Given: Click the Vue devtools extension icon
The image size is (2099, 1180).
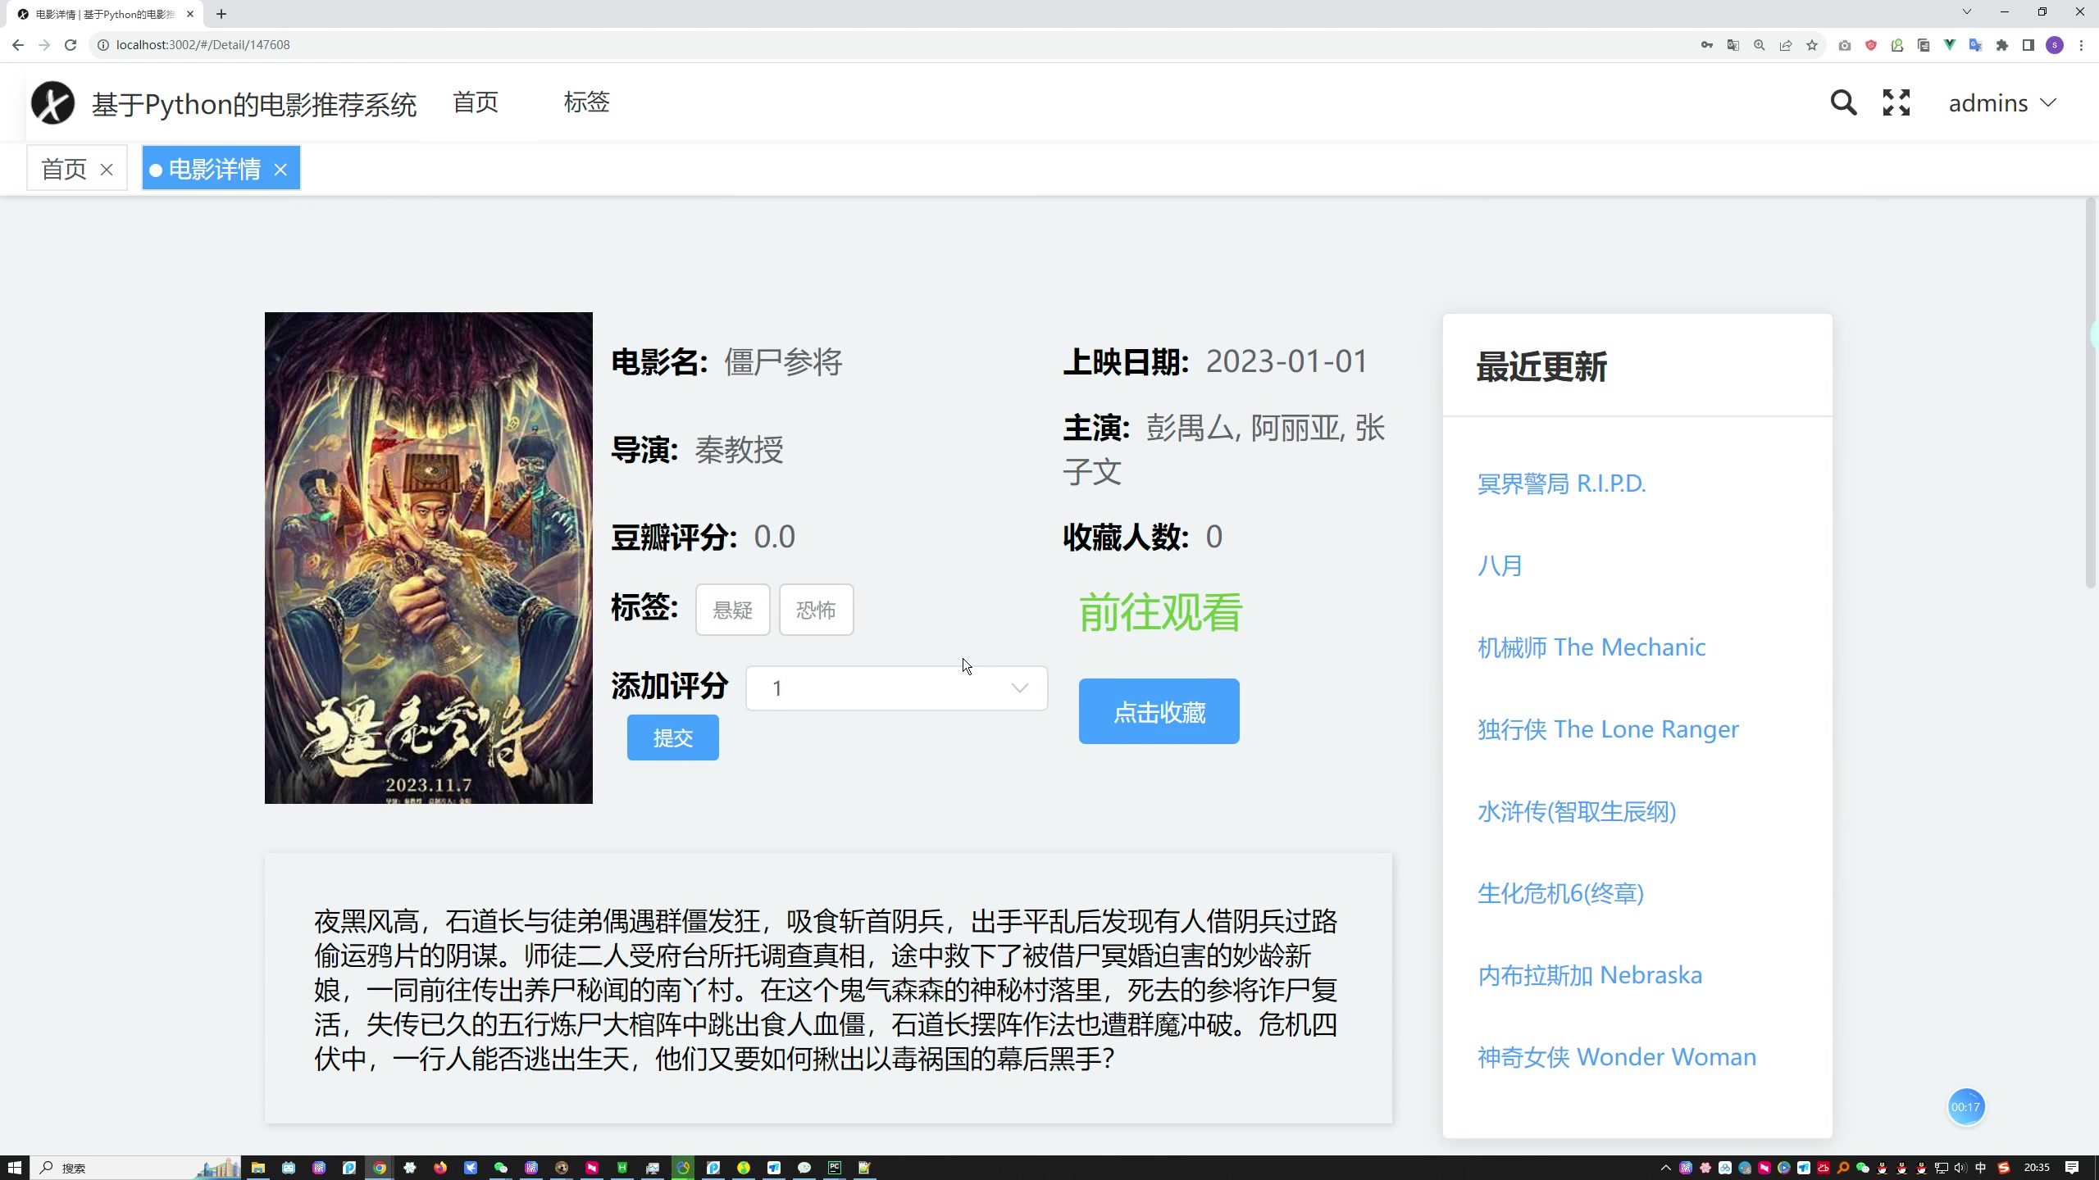Looking at the screenshot, I should coord(1950,45).
